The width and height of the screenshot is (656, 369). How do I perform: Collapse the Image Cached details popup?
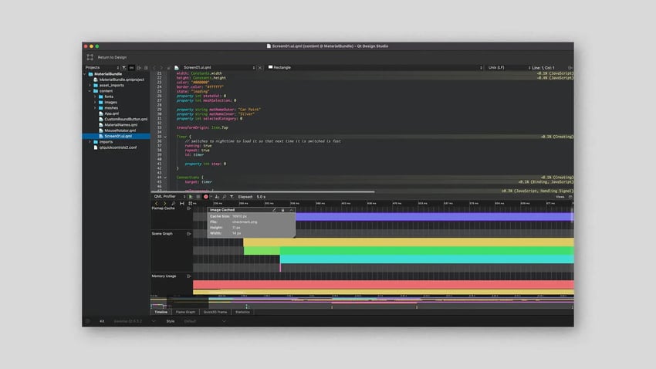pyautogui.click(x=291, y=210)
